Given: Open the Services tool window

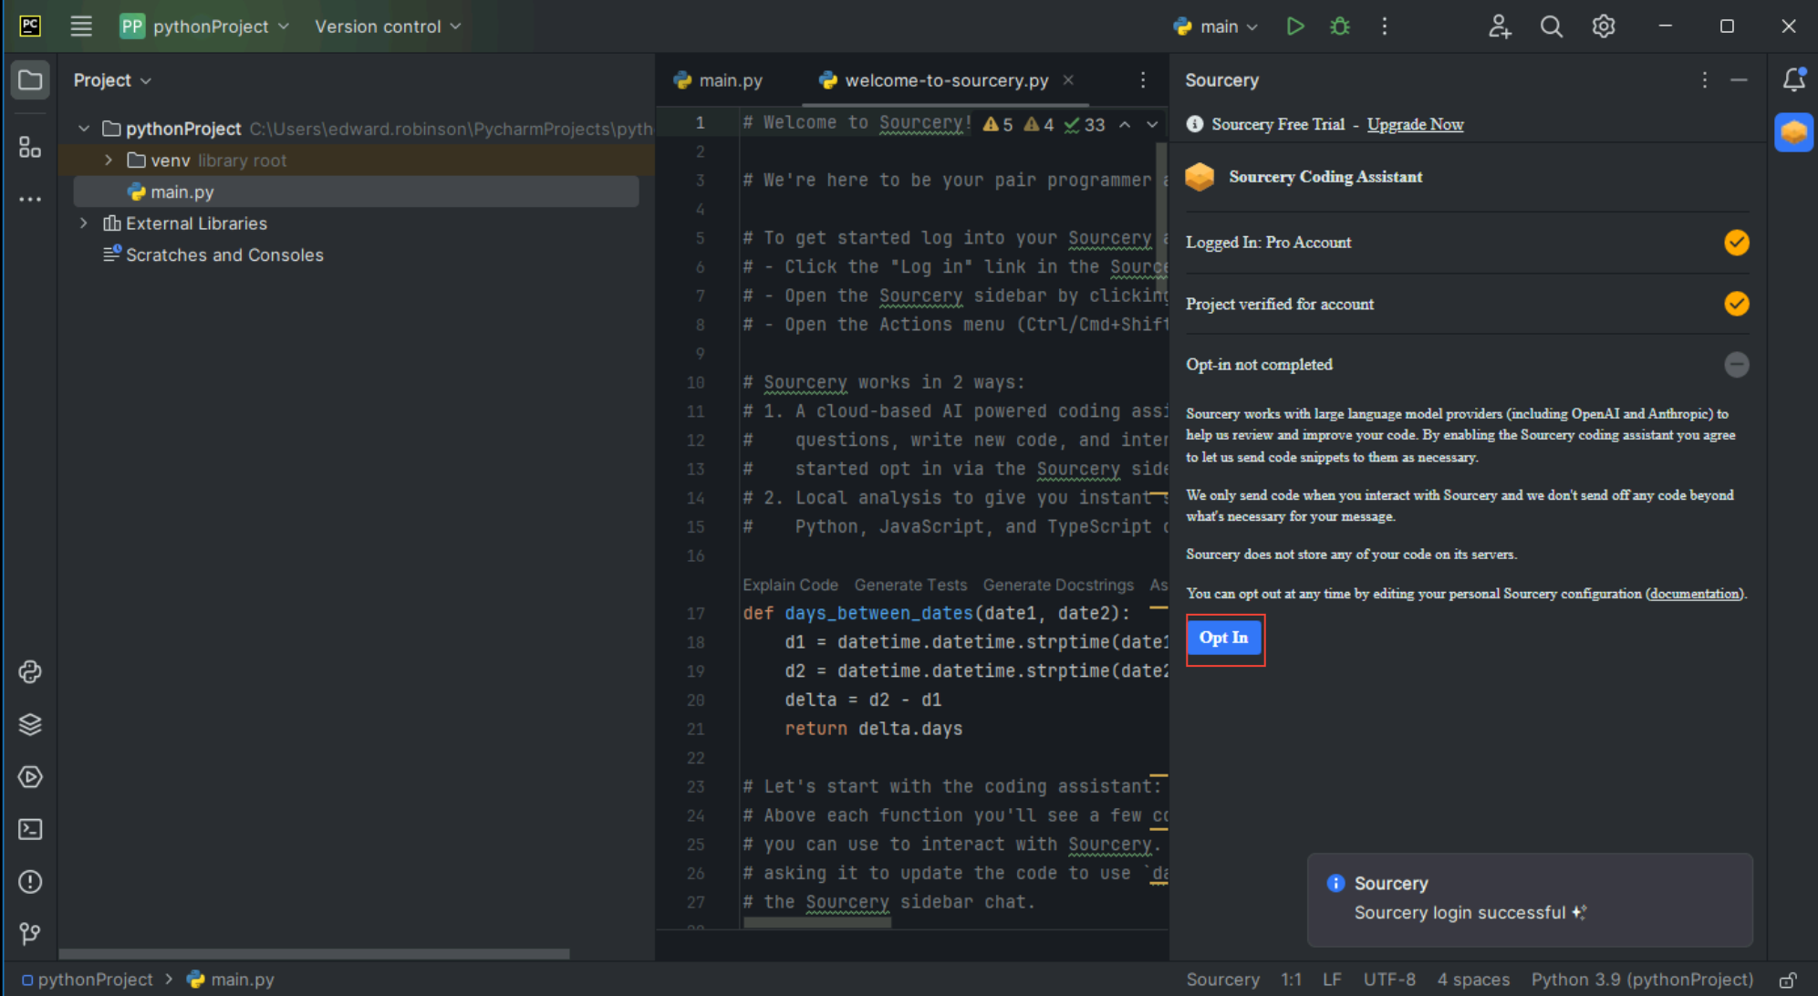Looking at the screenshot, I should tap(30, 777).
